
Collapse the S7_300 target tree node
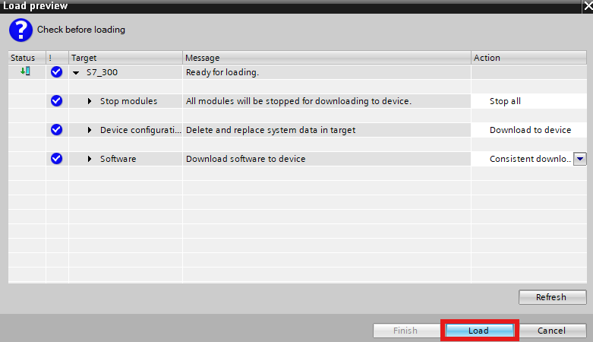point(76,73)
